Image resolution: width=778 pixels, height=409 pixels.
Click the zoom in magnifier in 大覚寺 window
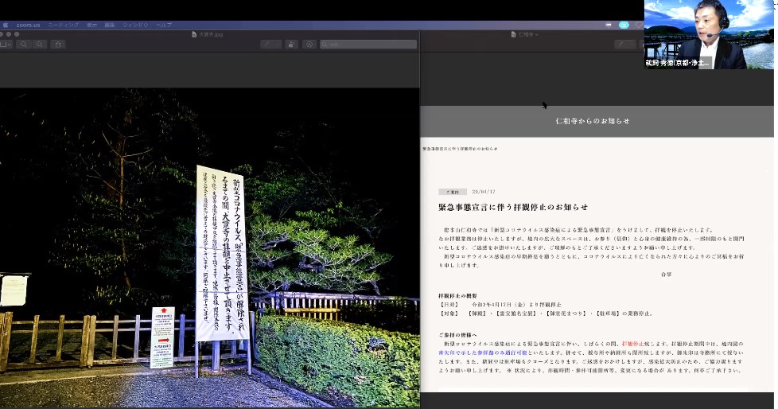point(40,45)
